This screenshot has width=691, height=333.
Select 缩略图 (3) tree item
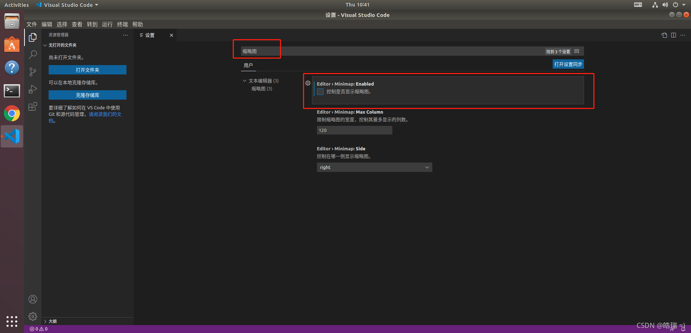[262, 89]
